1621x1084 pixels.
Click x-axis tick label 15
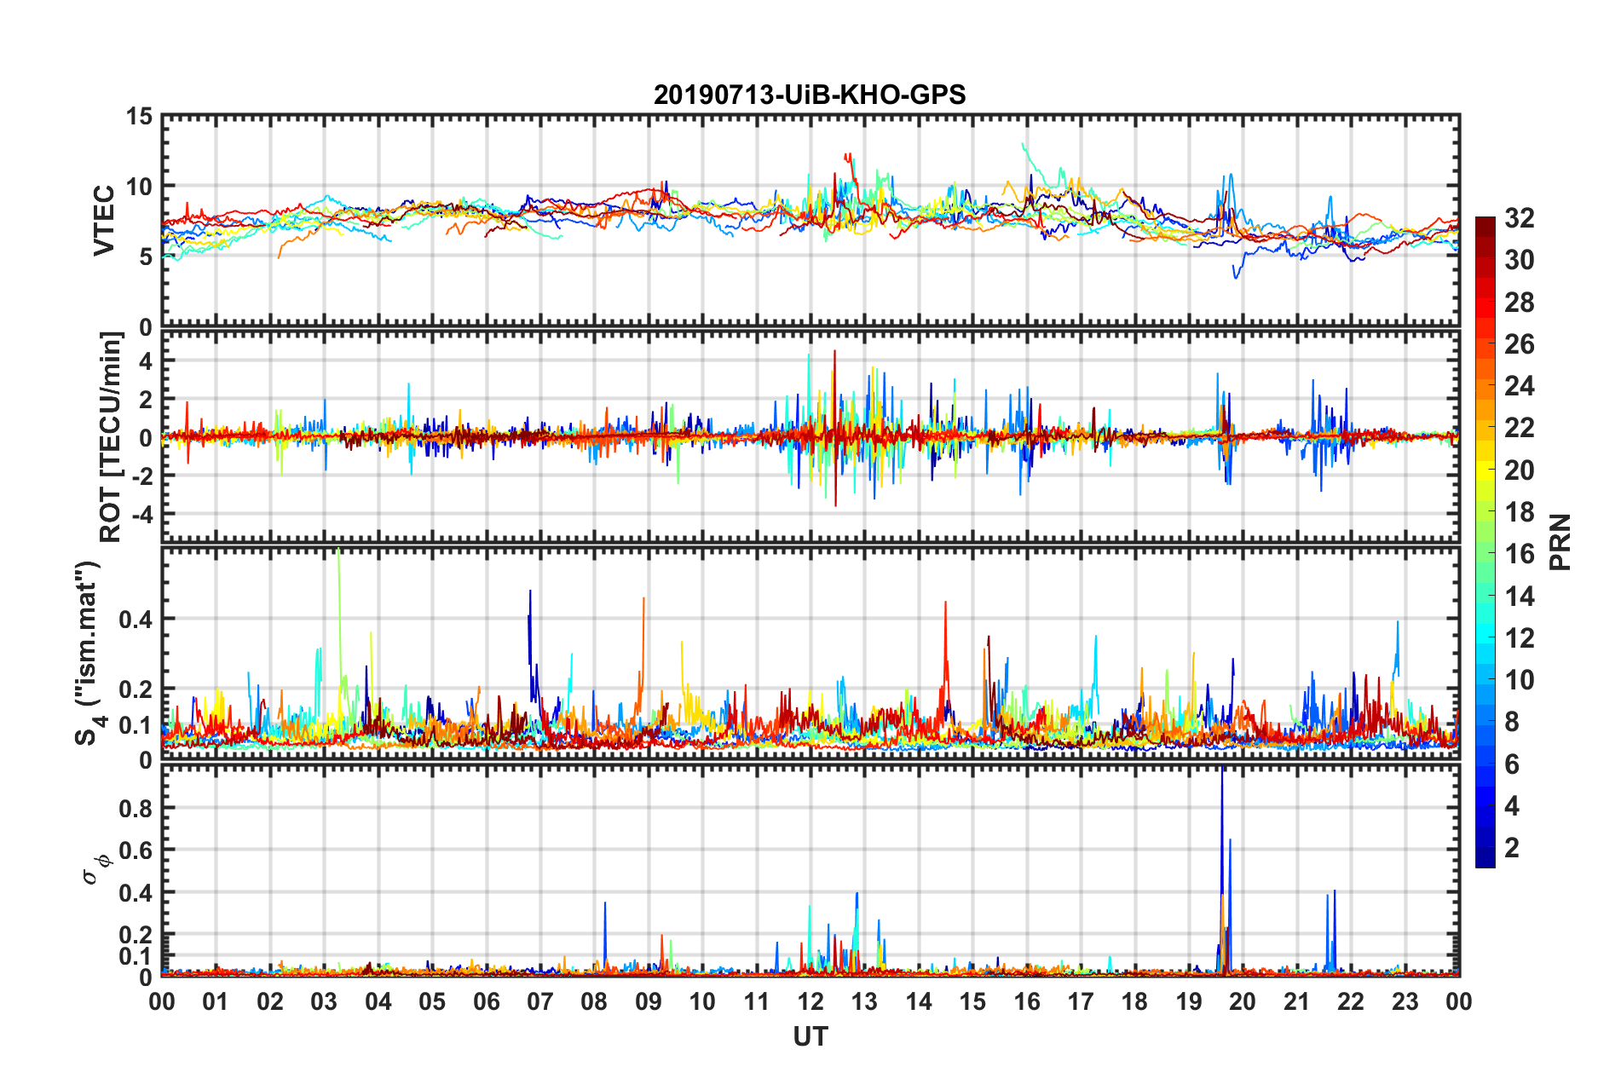[972, 1001]
